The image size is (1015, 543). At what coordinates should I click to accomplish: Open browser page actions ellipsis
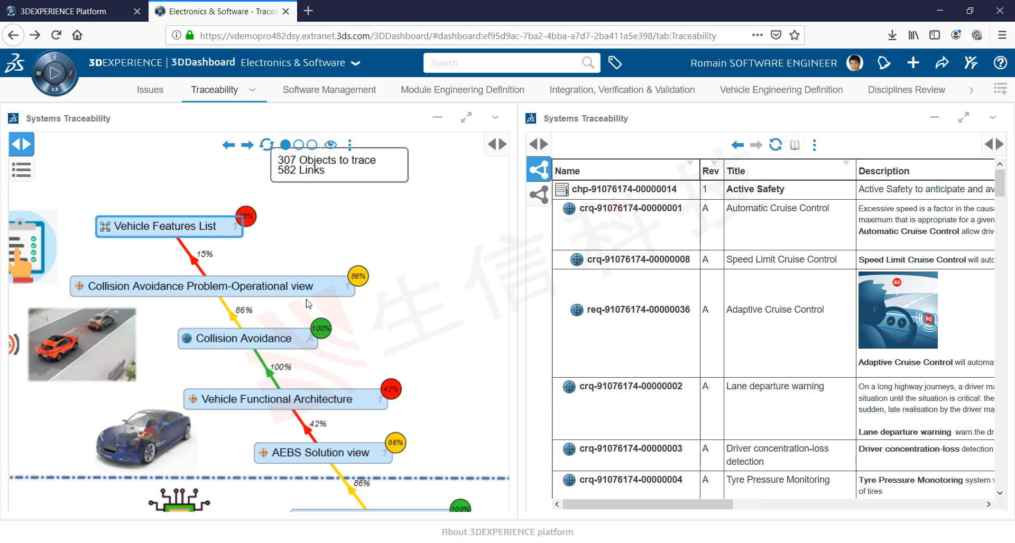pos(757,35)
